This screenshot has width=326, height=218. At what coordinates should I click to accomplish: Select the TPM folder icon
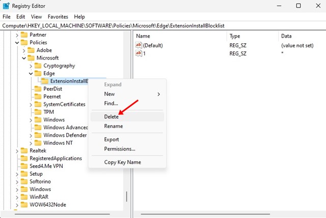point(38,112)
